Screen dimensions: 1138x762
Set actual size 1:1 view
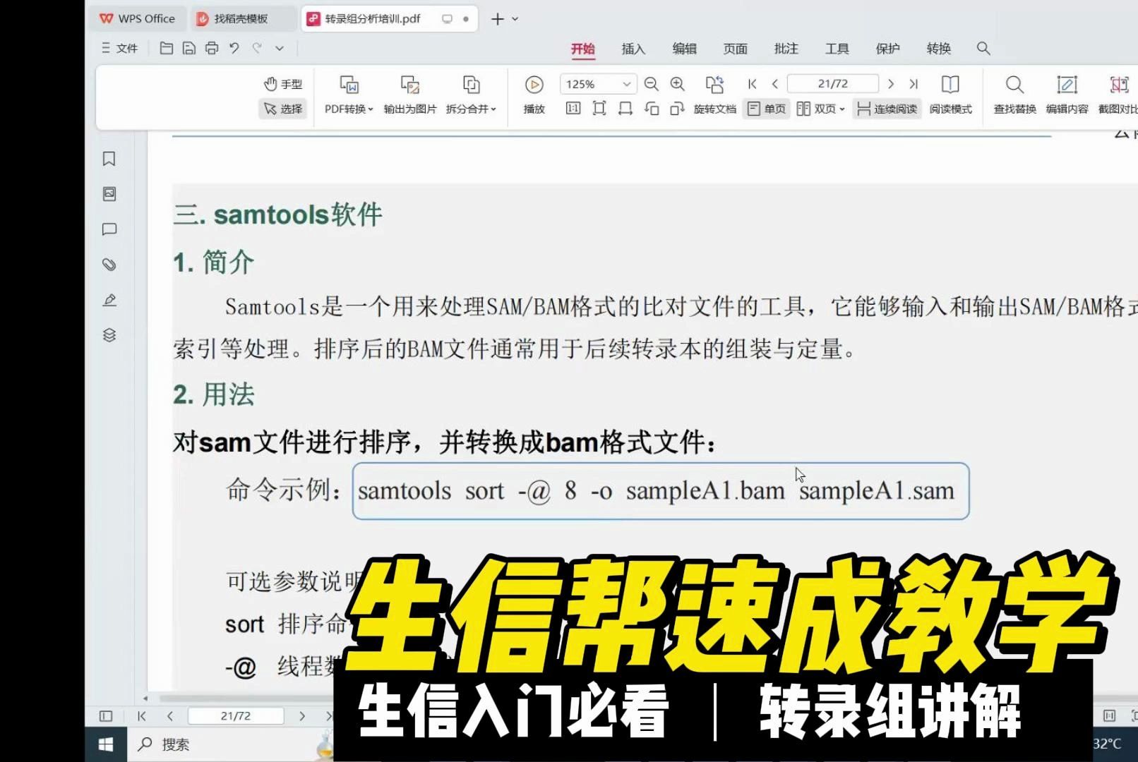(573, 109)
